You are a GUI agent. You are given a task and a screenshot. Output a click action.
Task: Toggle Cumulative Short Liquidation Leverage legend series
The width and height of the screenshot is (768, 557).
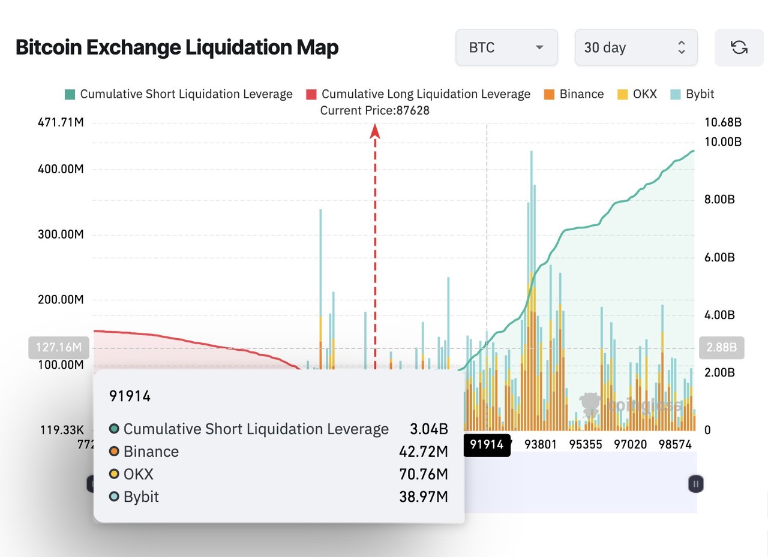click(x=179, y=94)
